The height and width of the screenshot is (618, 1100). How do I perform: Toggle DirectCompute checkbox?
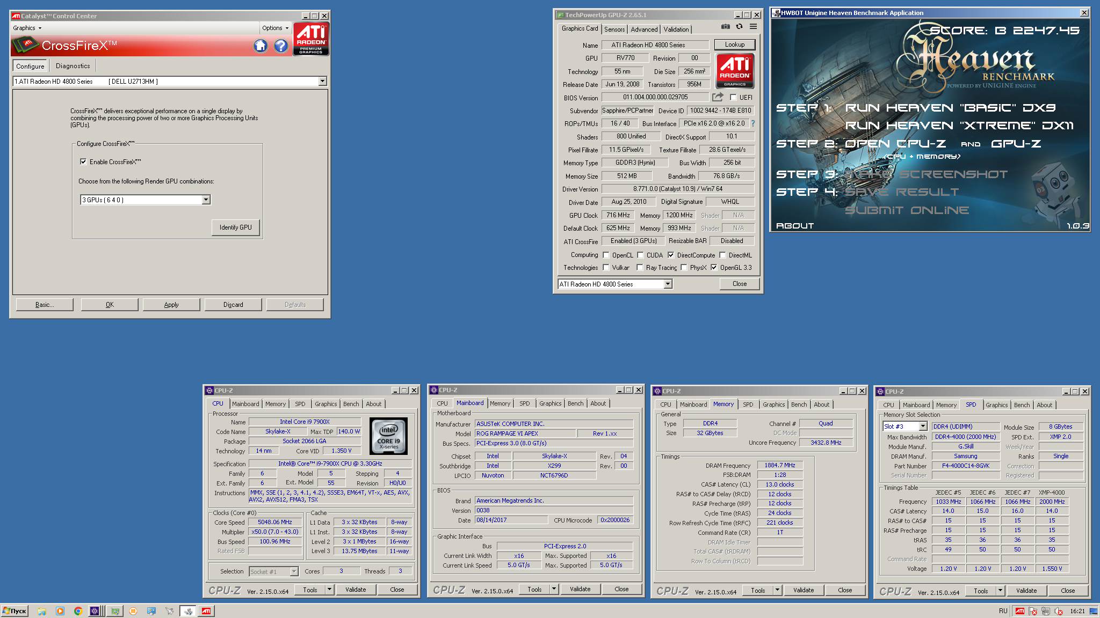click(x=671, y=255)
